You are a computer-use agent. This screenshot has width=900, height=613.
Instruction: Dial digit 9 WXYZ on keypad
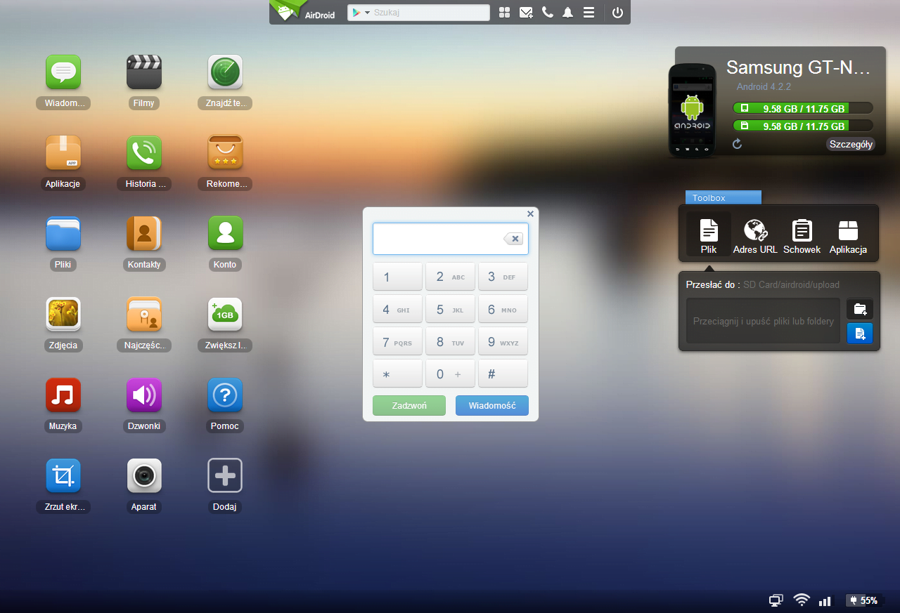tap(503, 341)
